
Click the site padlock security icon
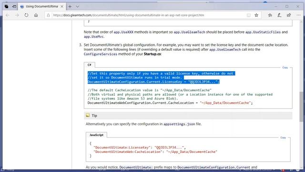pos(48,15)
